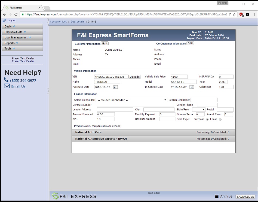The width and height of the screenshot is (258, 202).
Task: Bookmark page with the star icon
Action: pos(234,14)
